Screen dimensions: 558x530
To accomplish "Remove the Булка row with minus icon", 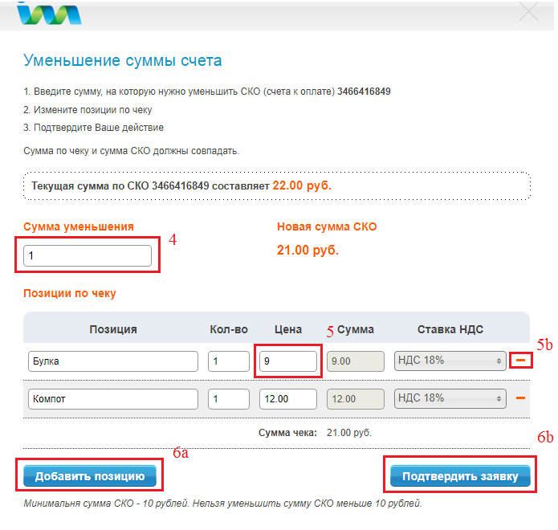I will coord(520,361).
